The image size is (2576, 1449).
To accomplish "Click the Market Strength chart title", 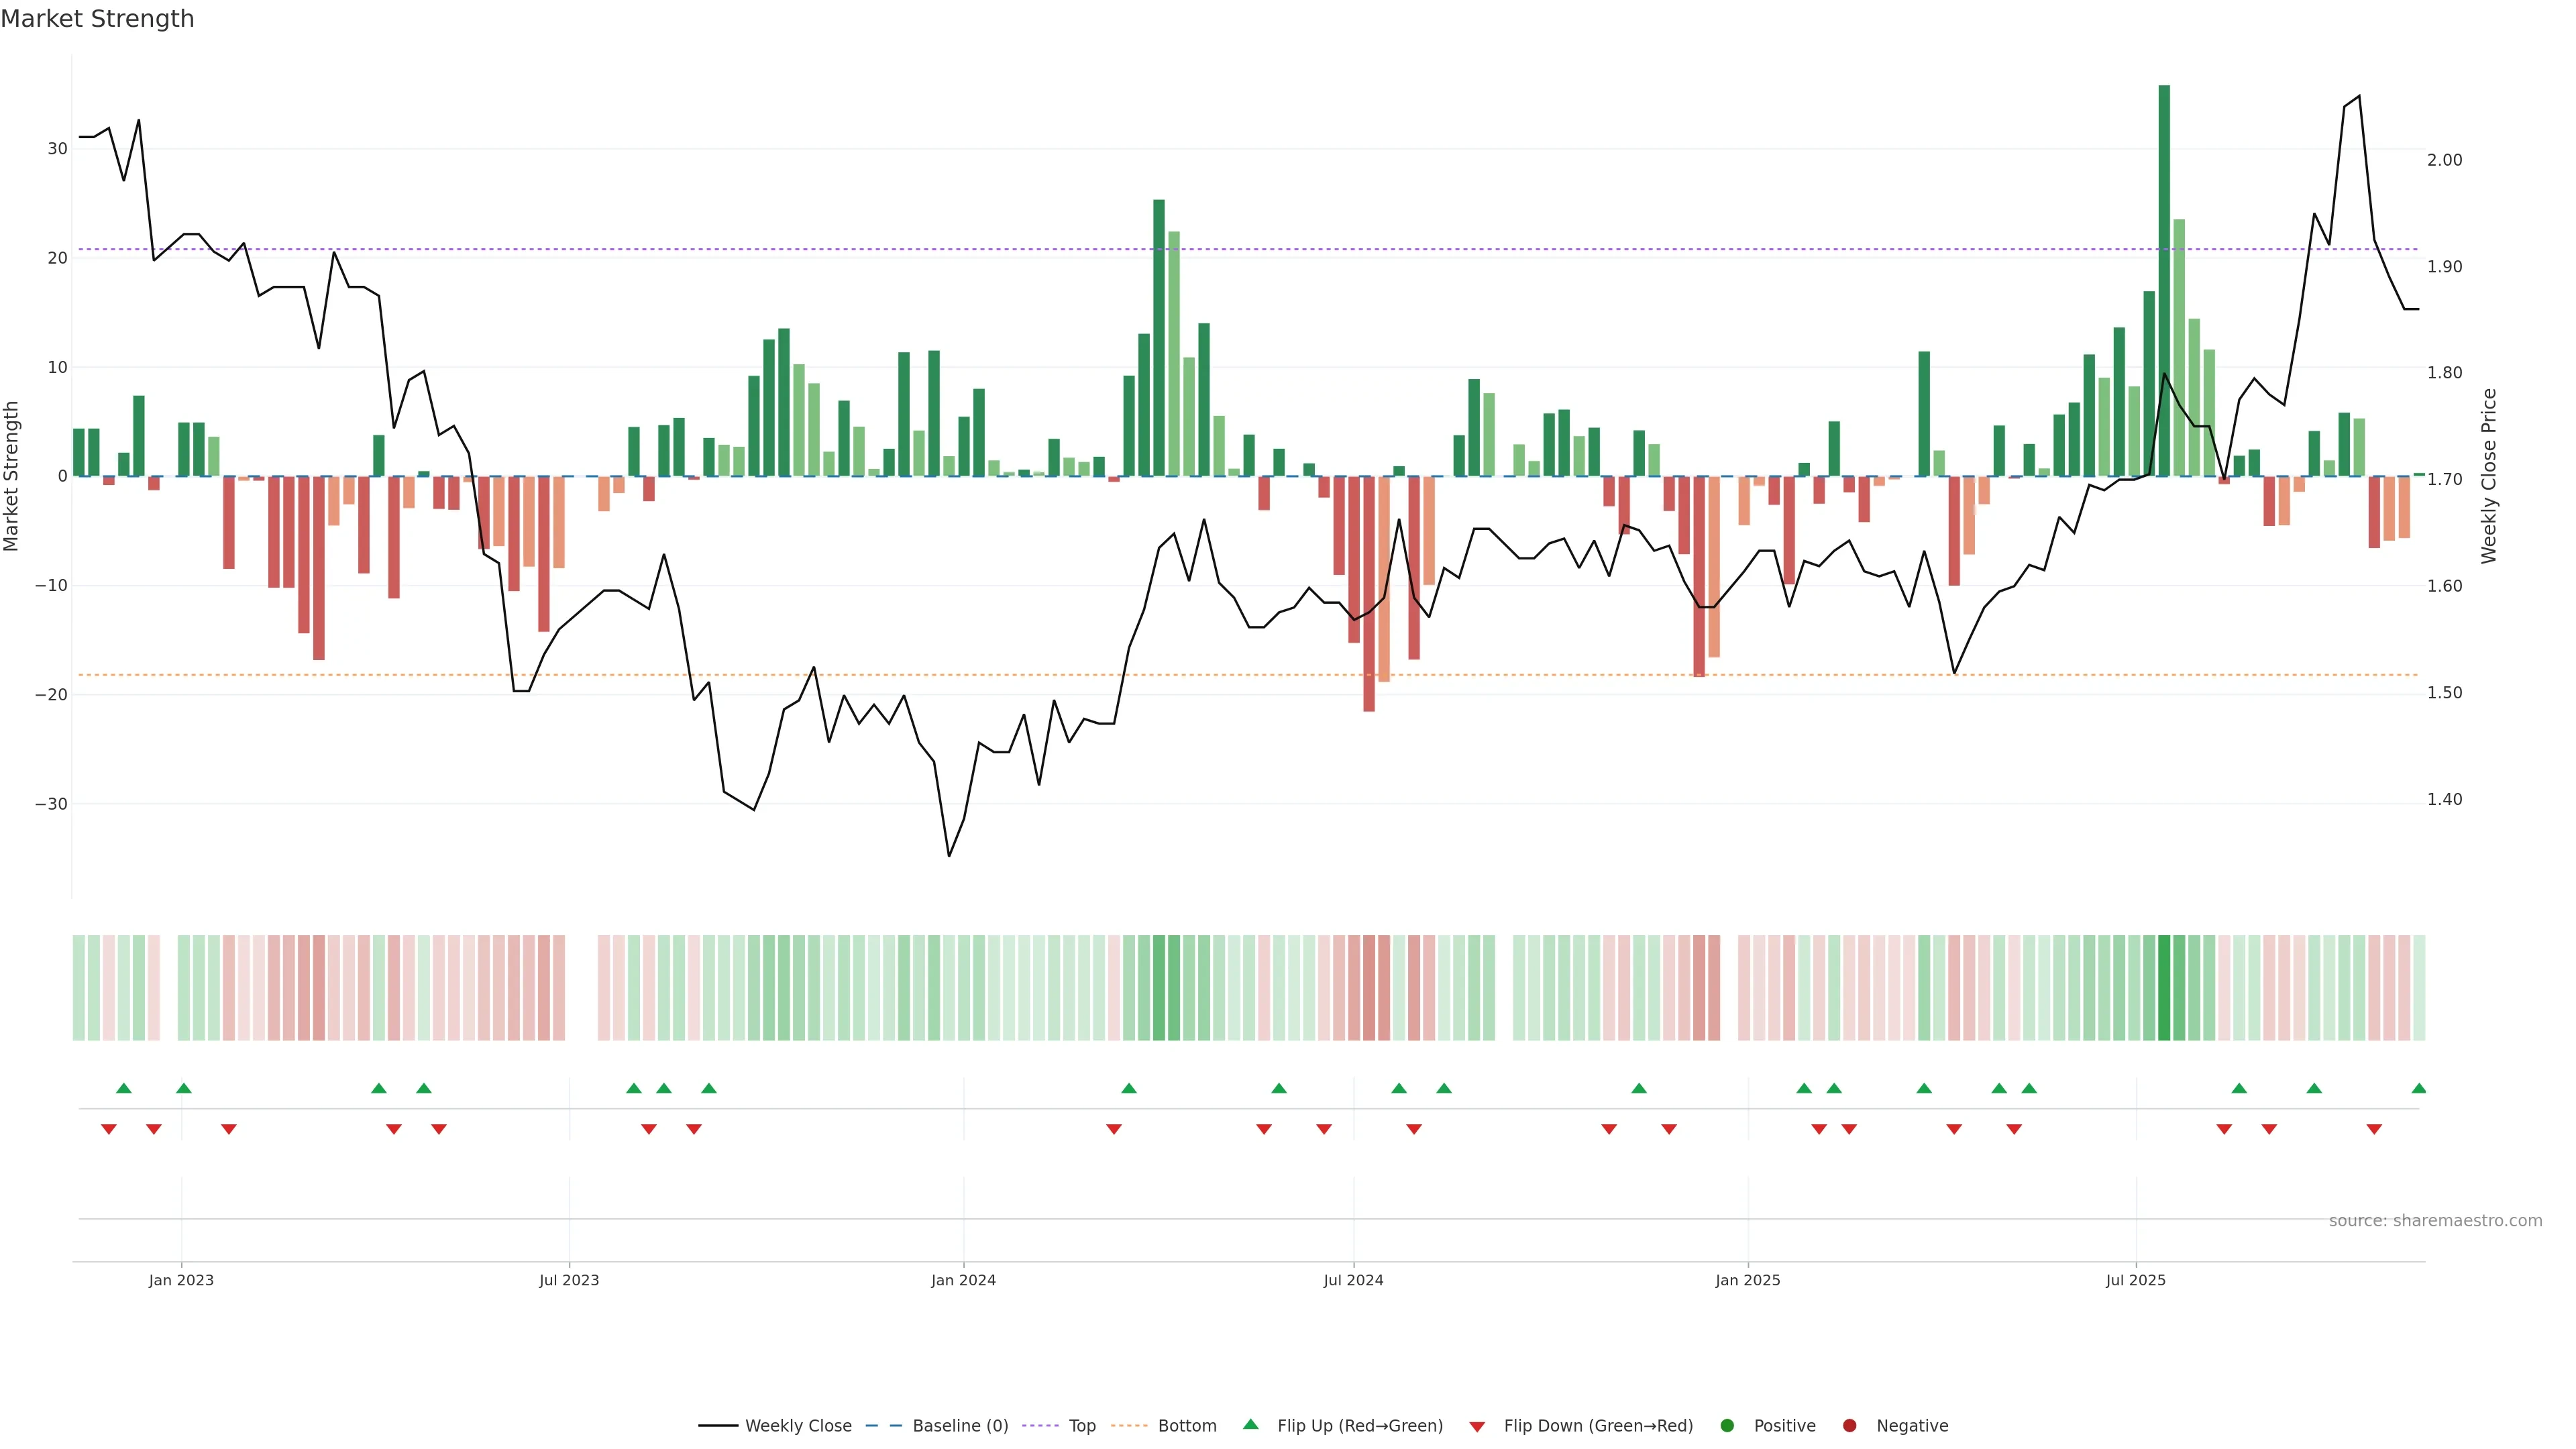I will point(97,19).
